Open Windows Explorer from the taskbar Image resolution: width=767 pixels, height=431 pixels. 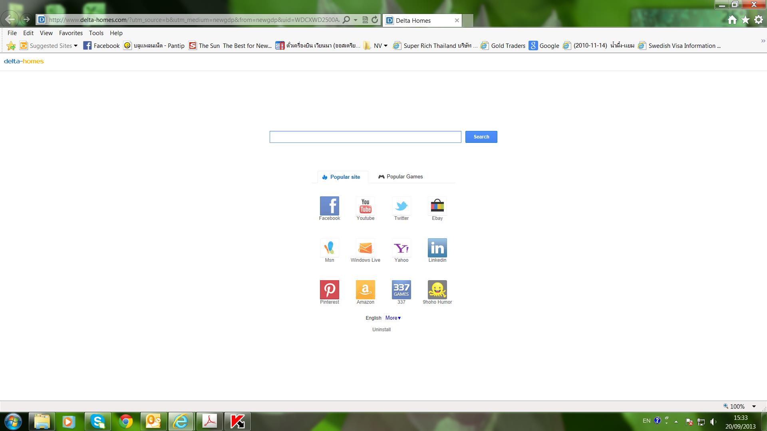click(x=42, y=421)
